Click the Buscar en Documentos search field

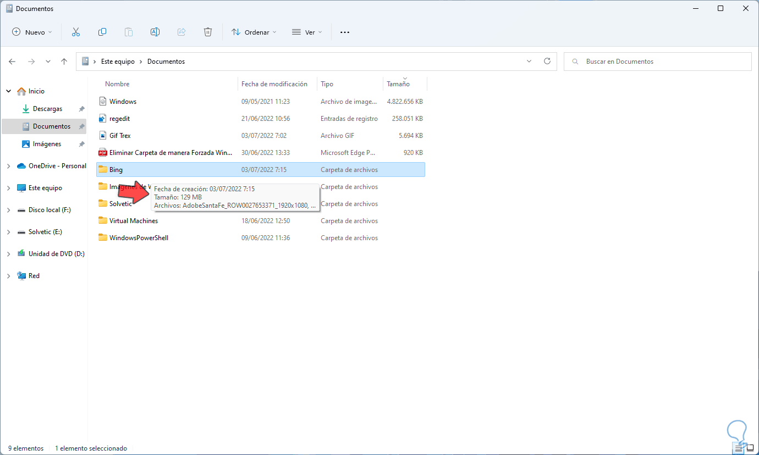[x=658, y=62]
